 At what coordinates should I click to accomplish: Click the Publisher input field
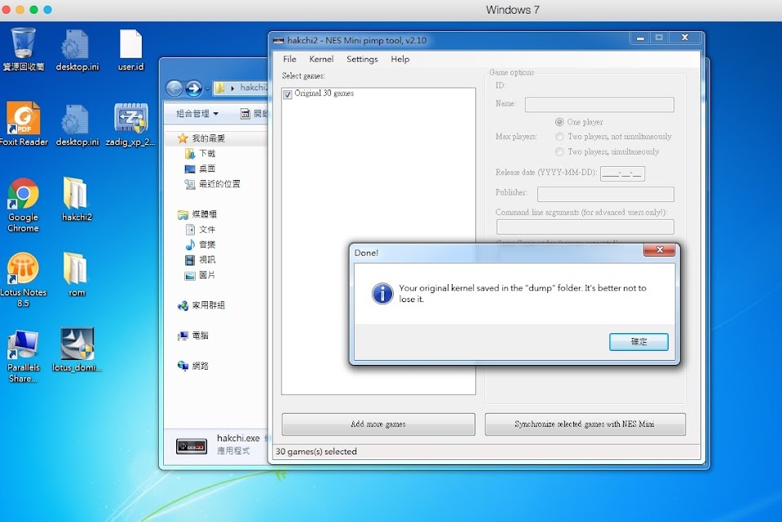coord(605,194)
